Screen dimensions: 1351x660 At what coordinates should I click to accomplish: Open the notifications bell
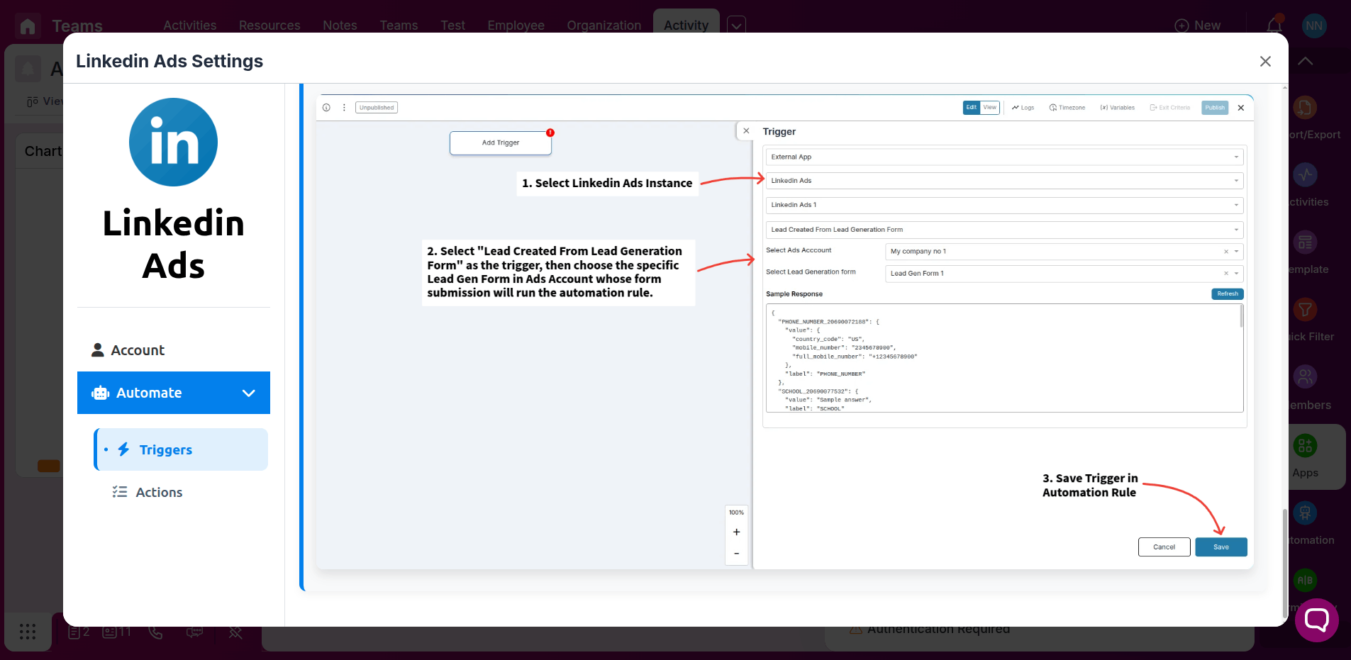(x=1274, y=26)
